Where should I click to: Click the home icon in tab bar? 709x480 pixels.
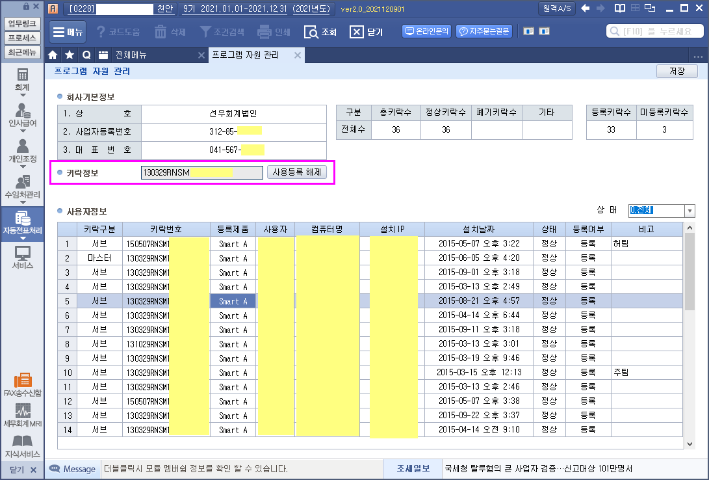pos(53,55)
